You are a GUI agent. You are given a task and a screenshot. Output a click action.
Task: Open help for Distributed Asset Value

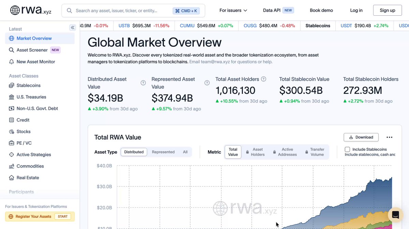(x=143, y=83)
